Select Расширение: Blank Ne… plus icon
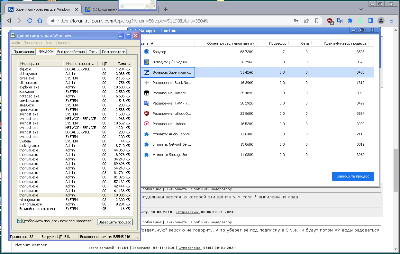The image size is (400, 254). click(x=147, y=83)
